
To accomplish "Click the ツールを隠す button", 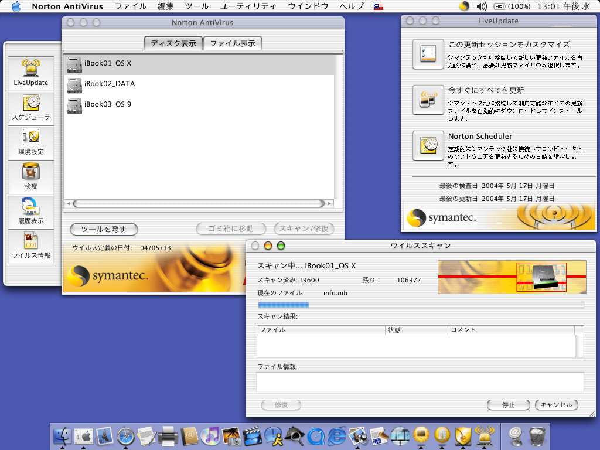I will (x=104, y=229).
